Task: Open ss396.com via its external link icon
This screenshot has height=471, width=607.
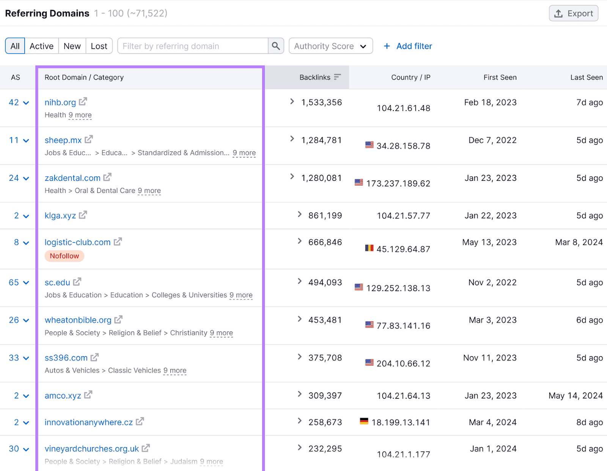Action: 94,357
